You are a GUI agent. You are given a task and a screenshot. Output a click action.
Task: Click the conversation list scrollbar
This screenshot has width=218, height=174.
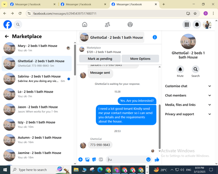click(x=75, y=60)
